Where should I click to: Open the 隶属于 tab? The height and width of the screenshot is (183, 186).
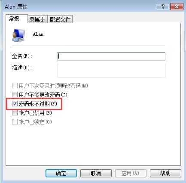pos(37,19)
